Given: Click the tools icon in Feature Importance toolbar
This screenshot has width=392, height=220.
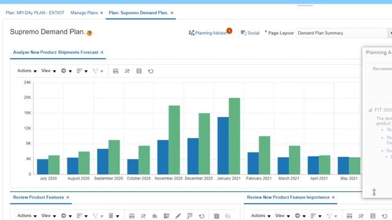Looking at the screenshot, I should (x=361, y=216).
